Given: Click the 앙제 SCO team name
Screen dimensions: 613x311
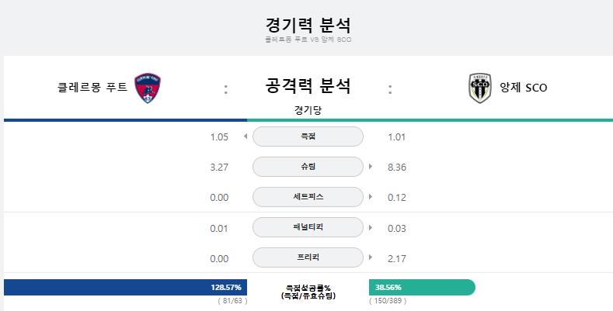Looking at the screenshot, I should [x=523, y=88].
